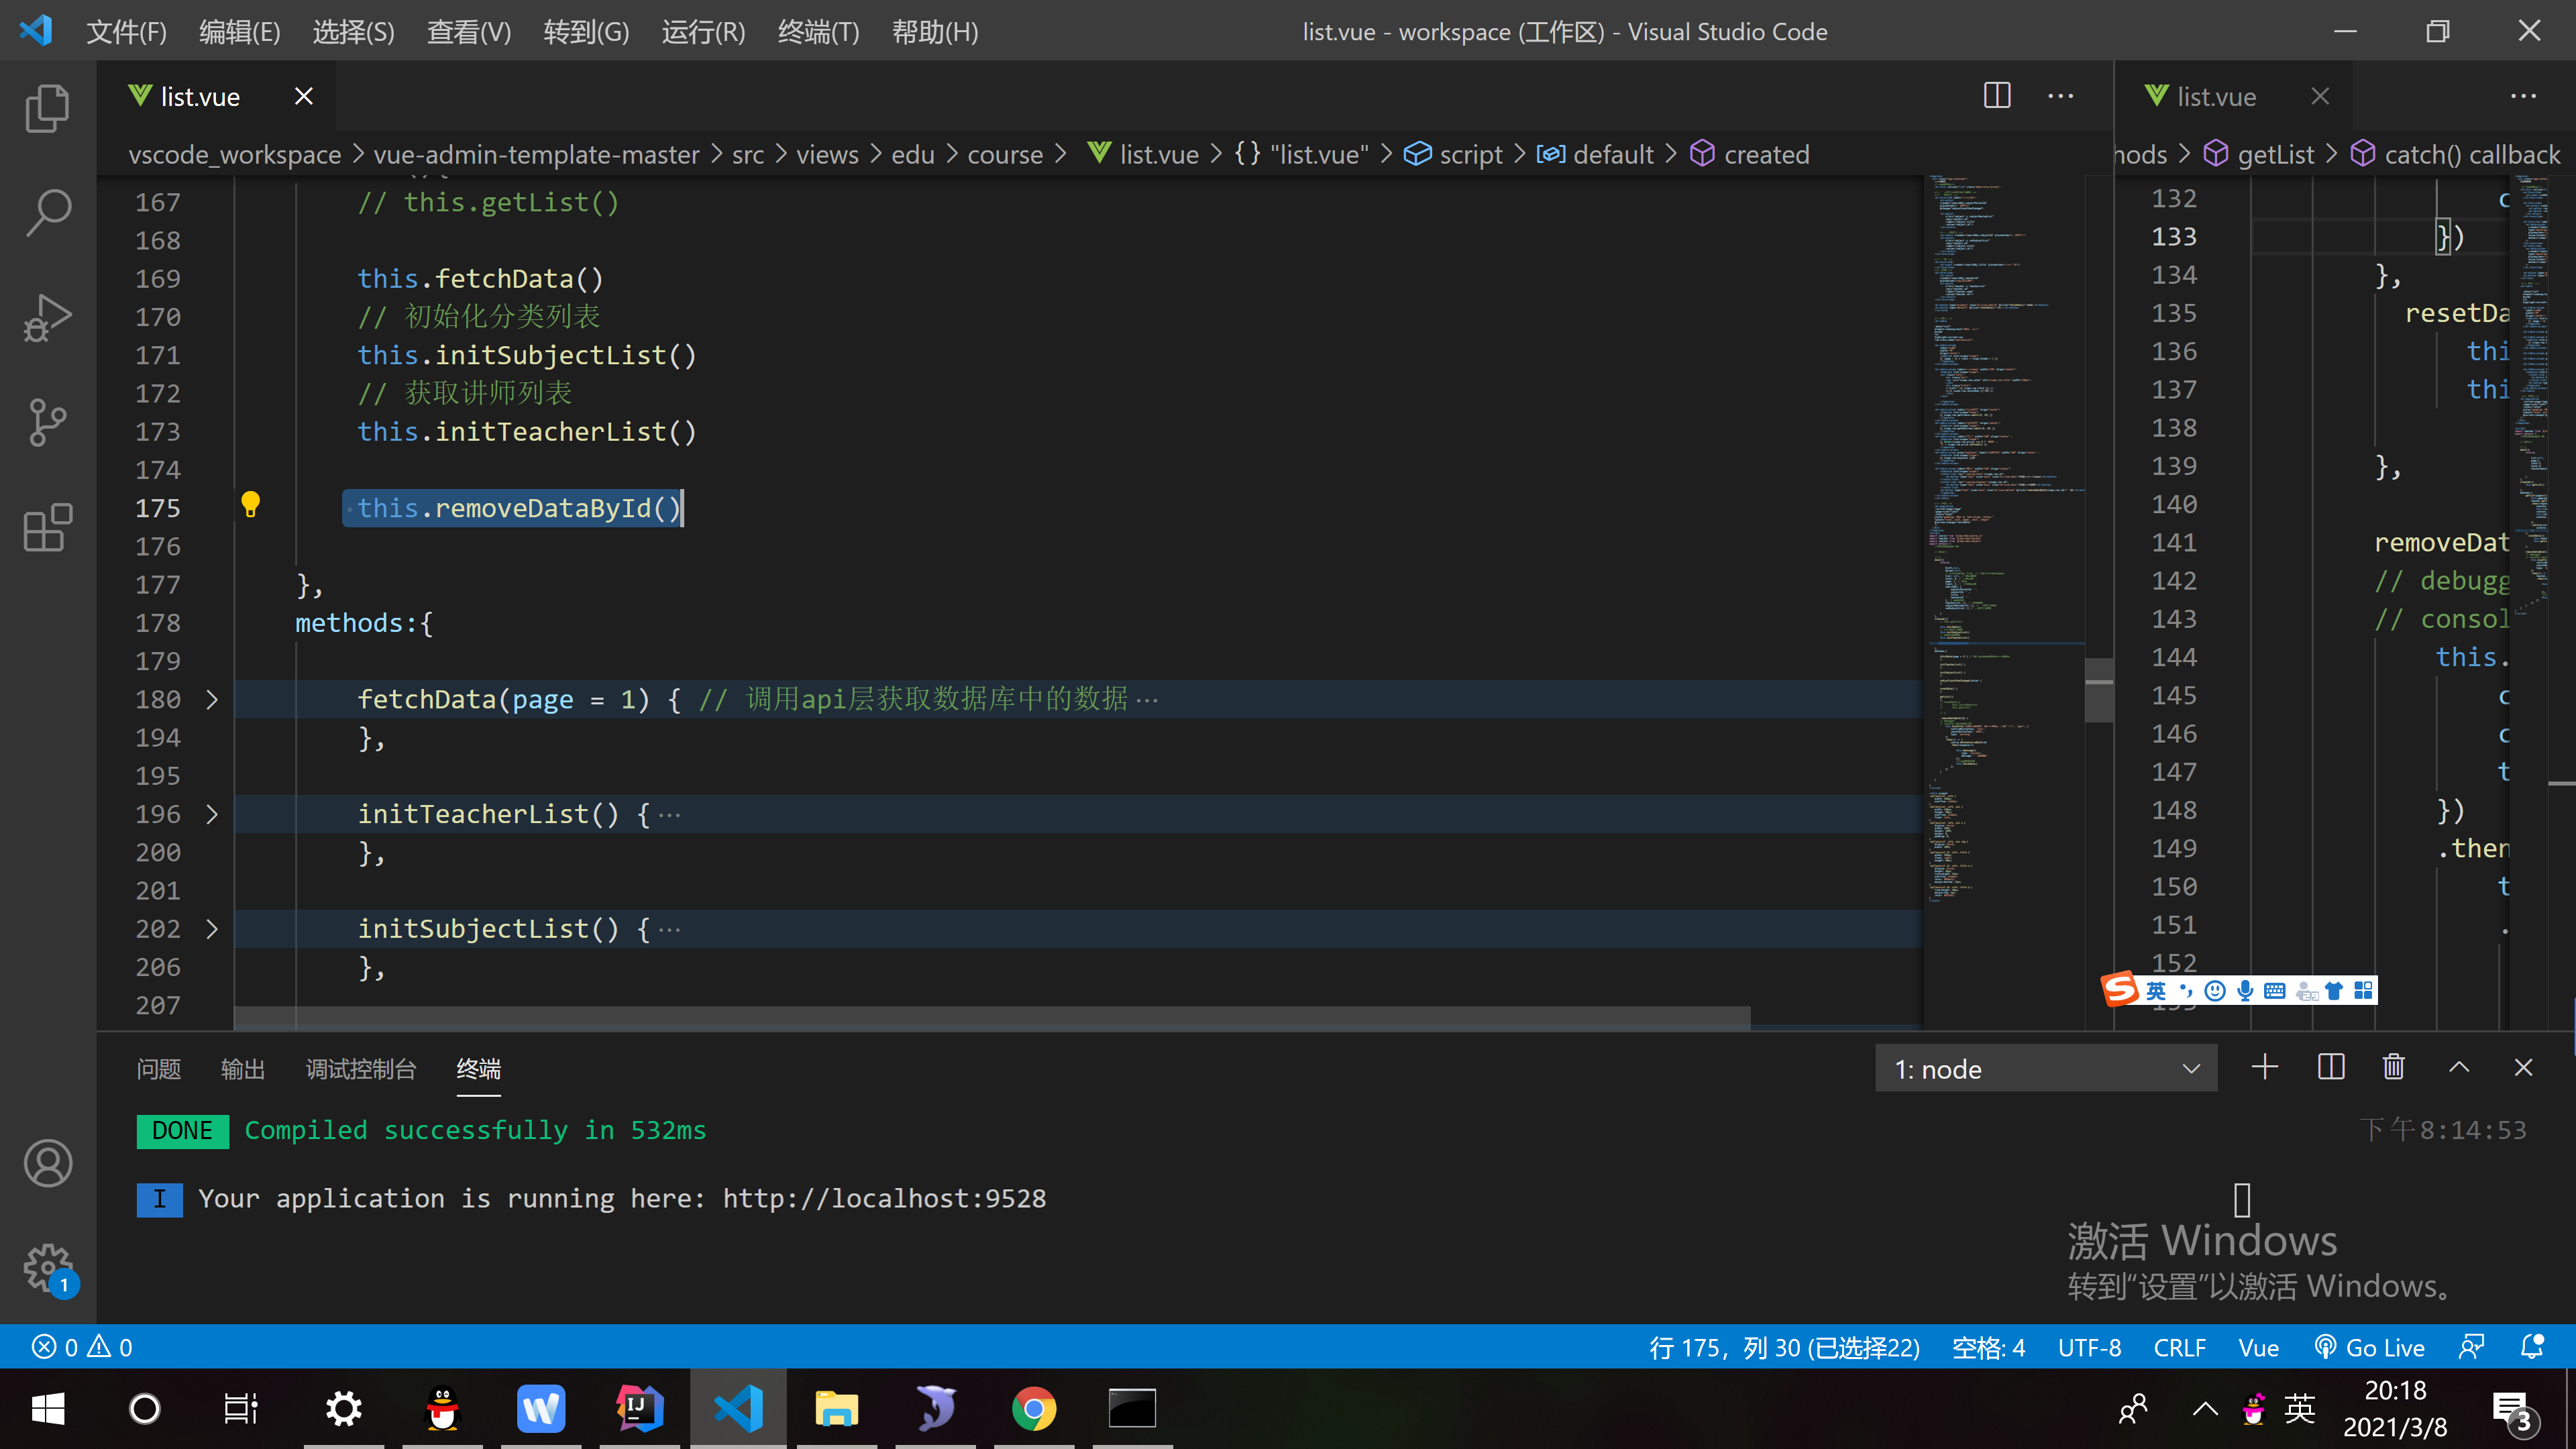Click the UTF-8 encoding status item
Viewport: 2576px width, 1449px height.
pos(2089,1347)
